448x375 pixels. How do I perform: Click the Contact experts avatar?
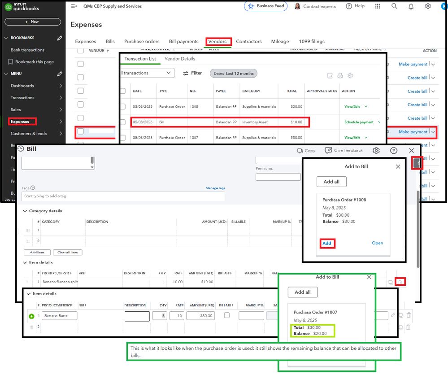[297, 6]
